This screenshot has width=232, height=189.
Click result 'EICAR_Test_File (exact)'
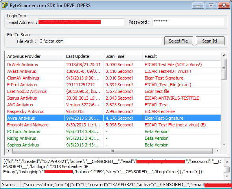pos(168,85)
